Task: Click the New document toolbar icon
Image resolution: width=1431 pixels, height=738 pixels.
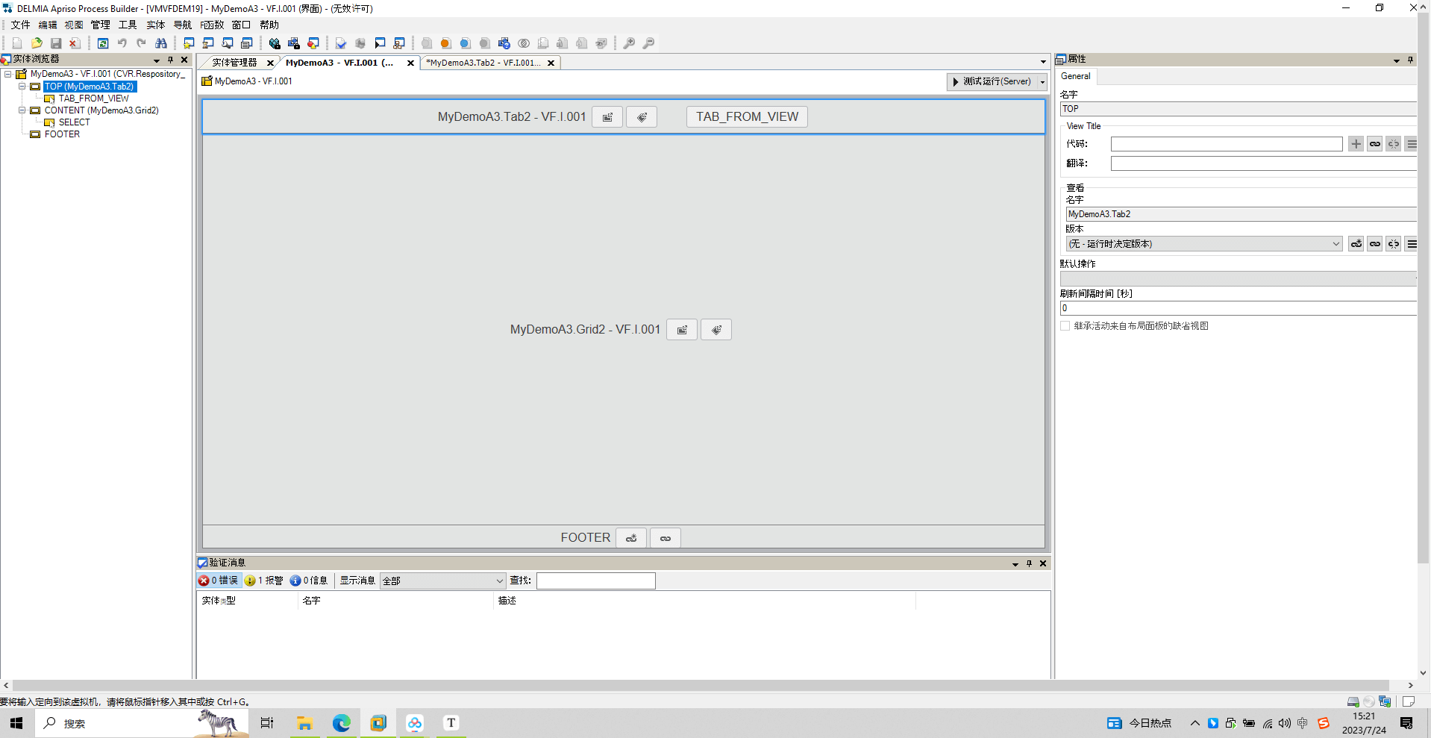Action: (x=17, y=43)
